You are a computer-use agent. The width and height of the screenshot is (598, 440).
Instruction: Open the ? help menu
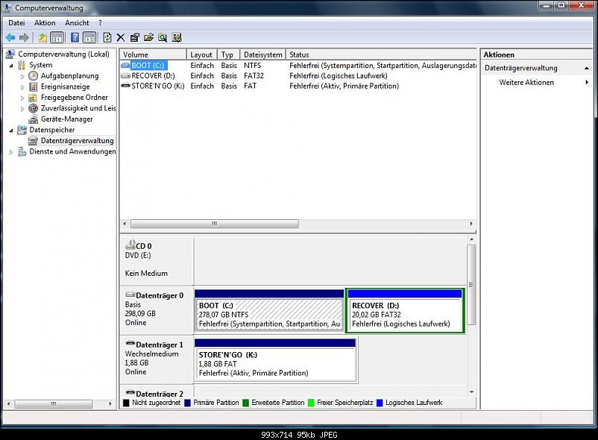[x=100, y=23]
